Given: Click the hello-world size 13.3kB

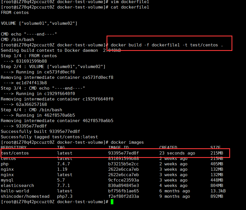Looking at the screenshot, I should (x=218, y=191).
